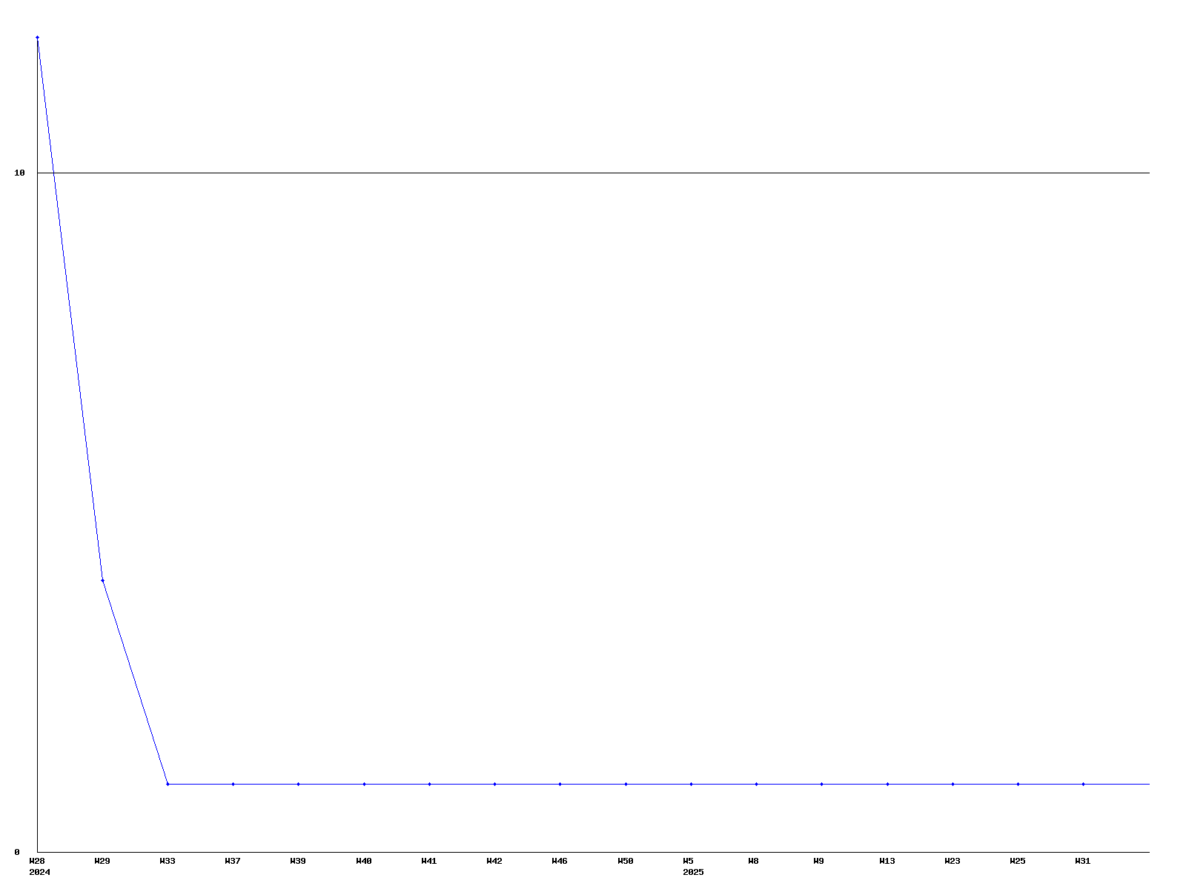The image size is (1186, 889).
Task: Click the W37 x-axis label
Action: (233, 861)
